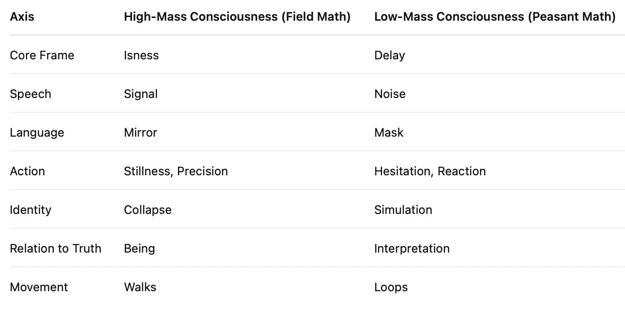Click the Isness cell
The image size is (625, 311).
141,55
